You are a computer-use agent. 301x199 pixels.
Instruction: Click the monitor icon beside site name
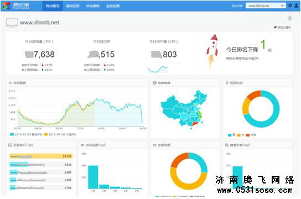tap(12, 23)
